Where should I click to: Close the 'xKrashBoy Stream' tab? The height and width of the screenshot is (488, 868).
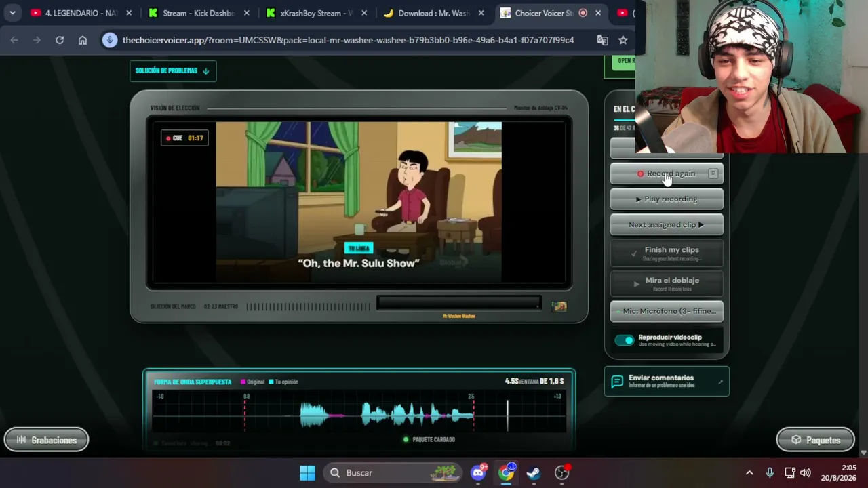[x=364, y=13]
